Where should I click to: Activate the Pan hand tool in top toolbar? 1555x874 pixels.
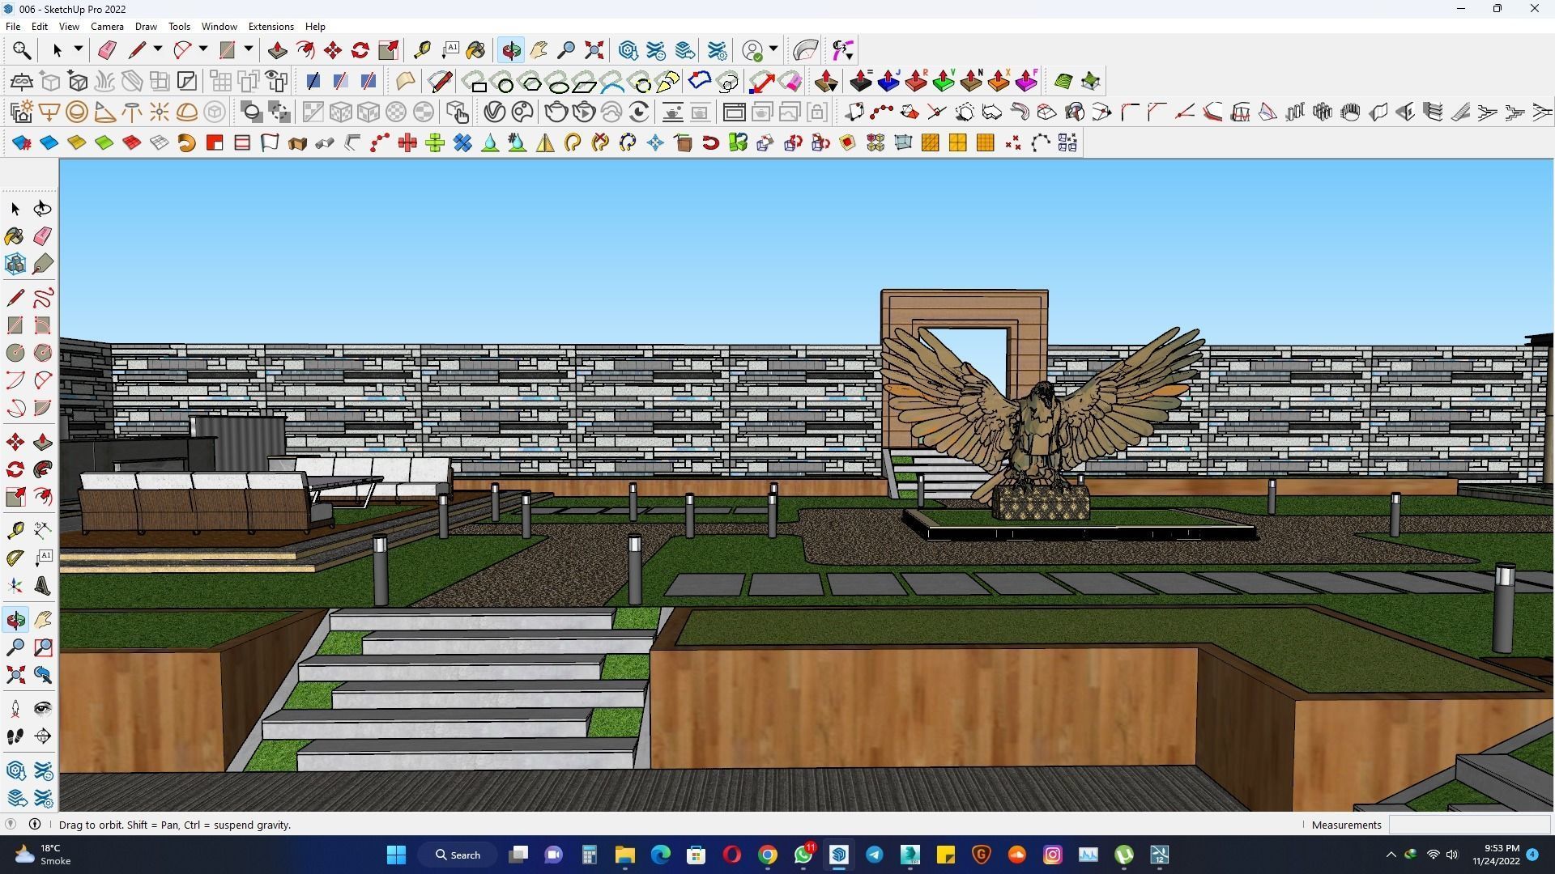click(539, 50)
